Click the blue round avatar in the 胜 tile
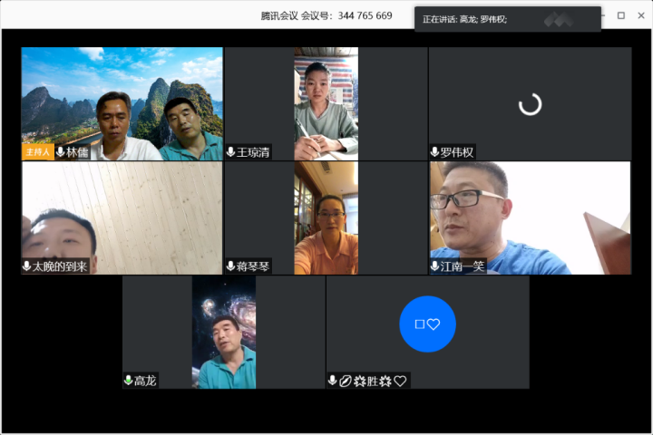This screenshot has width=653, height=435. (427, 324)
